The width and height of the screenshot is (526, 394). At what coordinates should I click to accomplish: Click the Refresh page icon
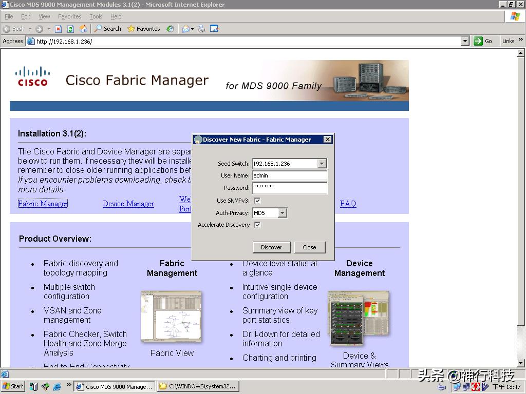pos(71,29)
